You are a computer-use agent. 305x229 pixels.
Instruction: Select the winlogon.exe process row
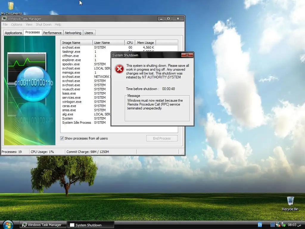pyautogui.click(x=85, y=102)
